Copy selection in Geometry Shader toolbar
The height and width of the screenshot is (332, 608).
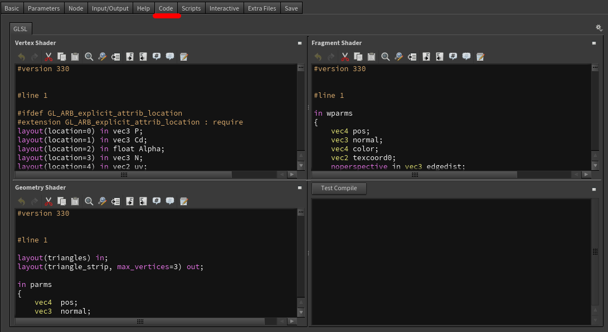point(62,201)
